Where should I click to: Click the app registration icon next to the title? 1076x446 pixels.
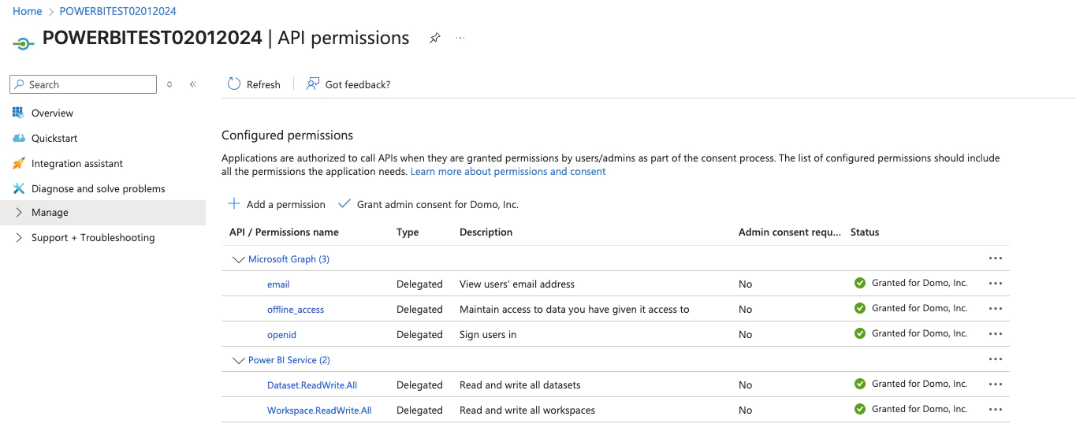click(x=23, y=43)
